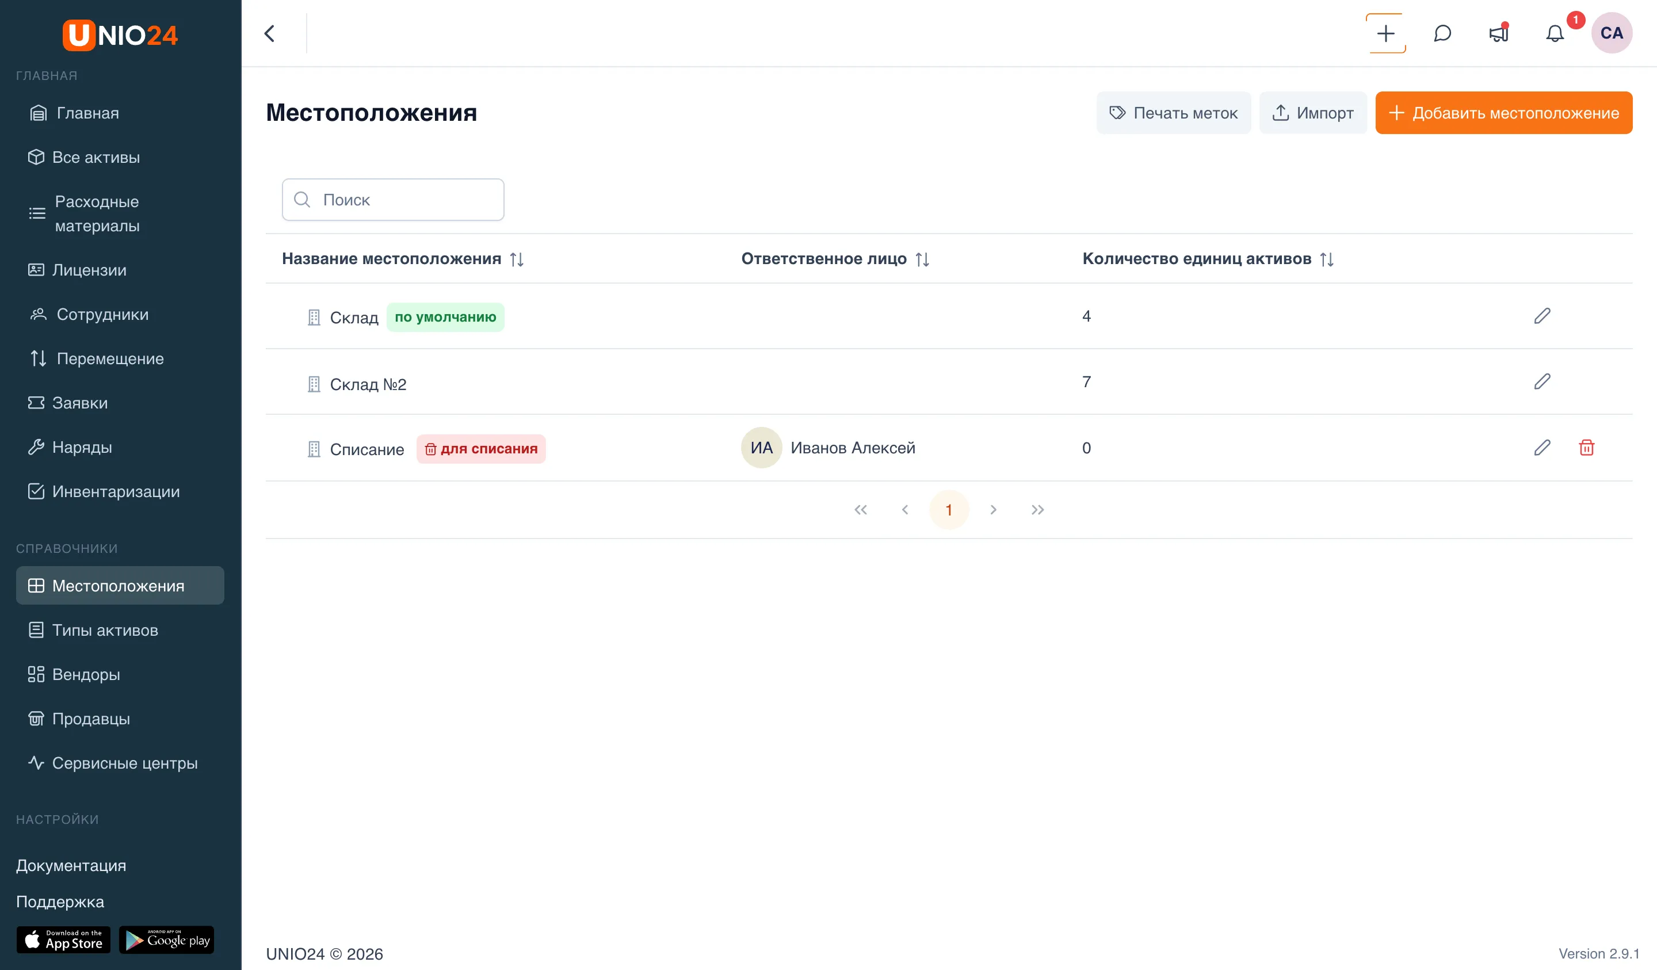Open Продавцы directory

[120, 719]
